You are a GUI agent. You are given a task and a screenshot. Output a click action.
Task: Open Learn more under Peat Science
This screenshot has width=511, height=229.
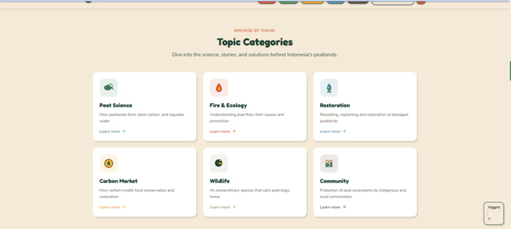tap(112, 131)
